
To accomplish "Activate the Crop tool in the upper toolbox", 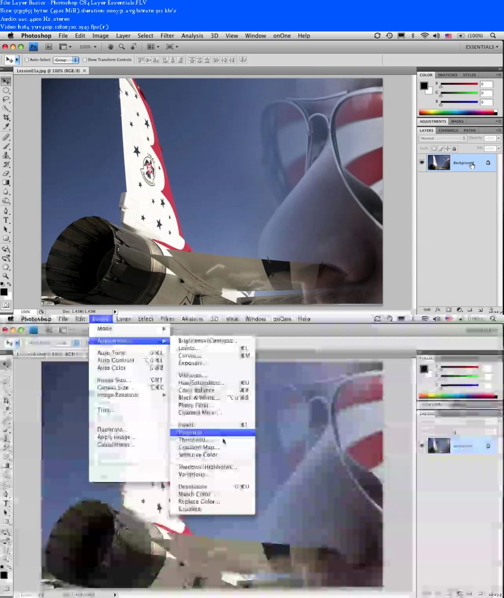I will [x=6, y=118].
